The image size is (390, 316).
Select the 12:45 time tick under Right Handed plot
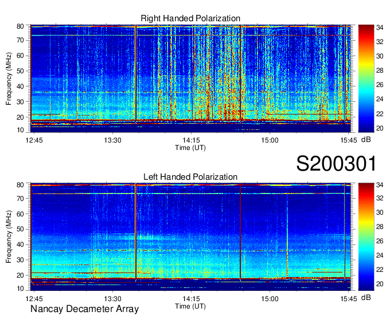pyautogui.click(x=34, y=140)
